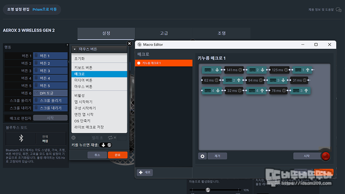Image resolution: width=345 pixels, height=194 pixels.
Task: Open the 버튼 5 mapping dropdown
Action: 50,85
